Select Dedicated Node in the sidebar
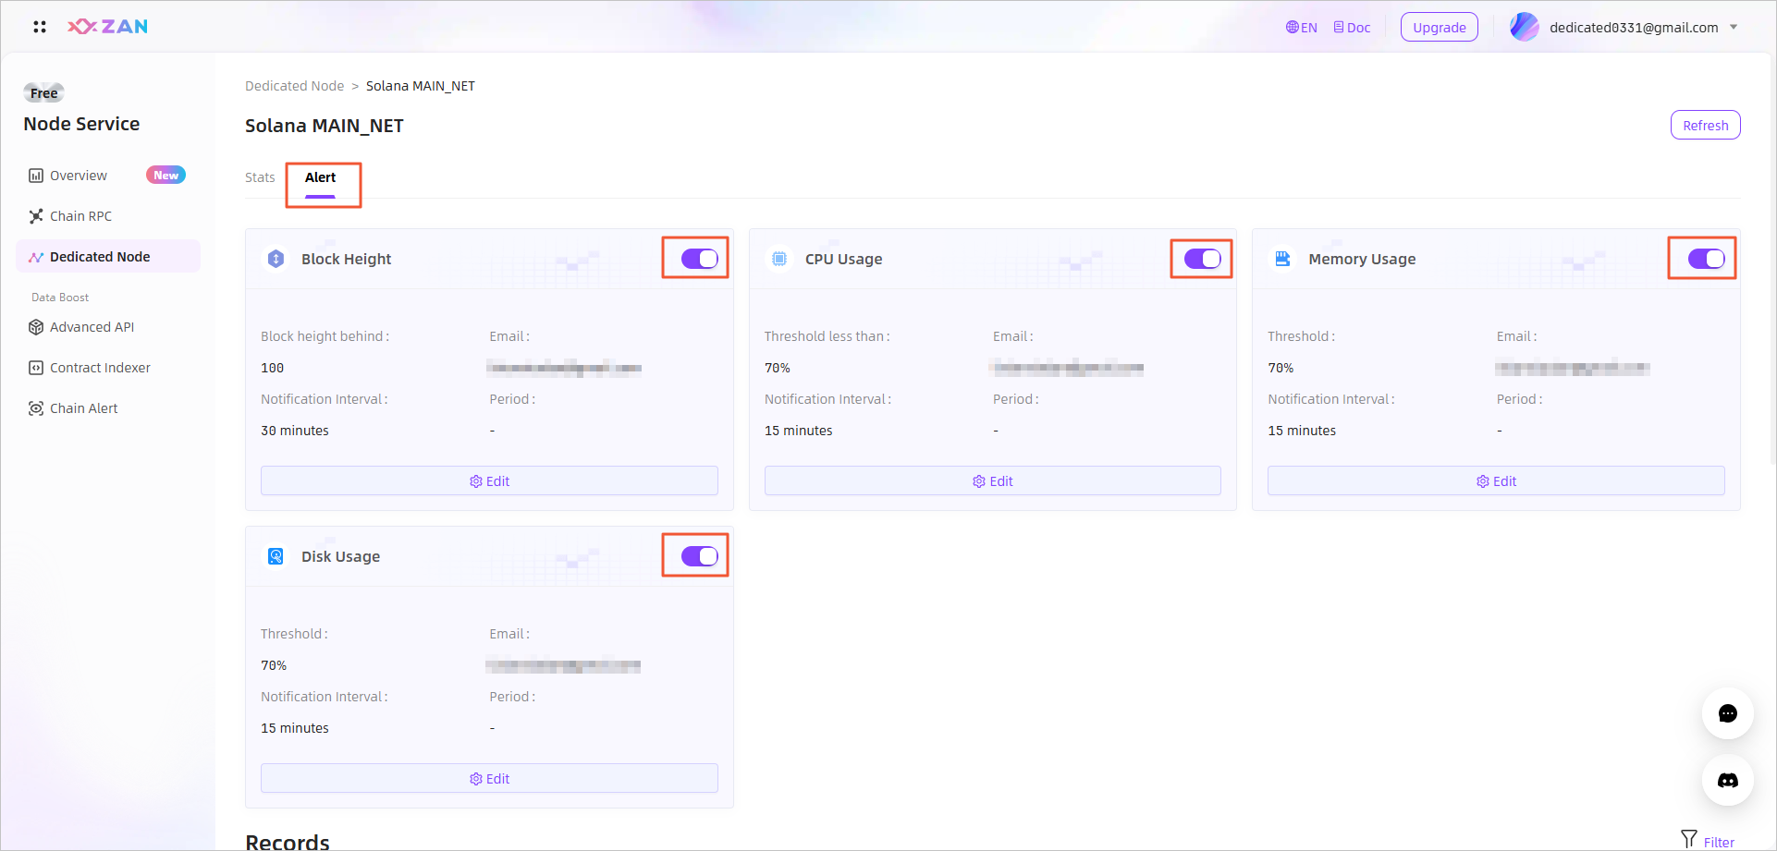Screen dimensions: 1777x851 point(108,257)
